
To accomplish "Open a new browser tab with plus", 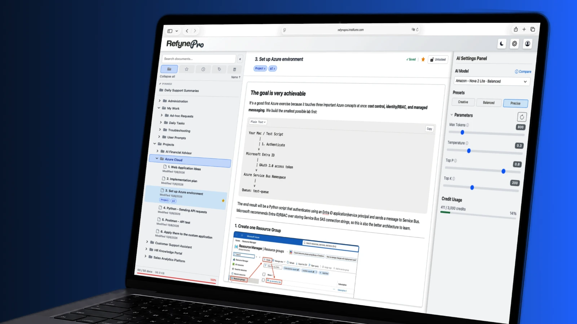I will pyautogui.click(x=524, y=29).
